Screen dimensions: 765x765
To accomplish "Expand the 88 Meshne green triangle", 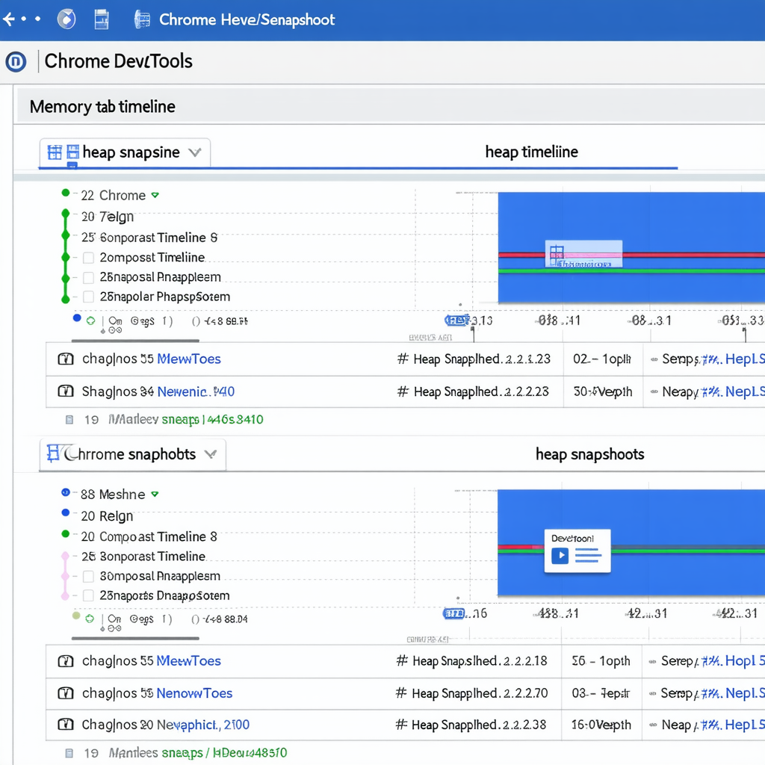I will [x=155, y=495].
